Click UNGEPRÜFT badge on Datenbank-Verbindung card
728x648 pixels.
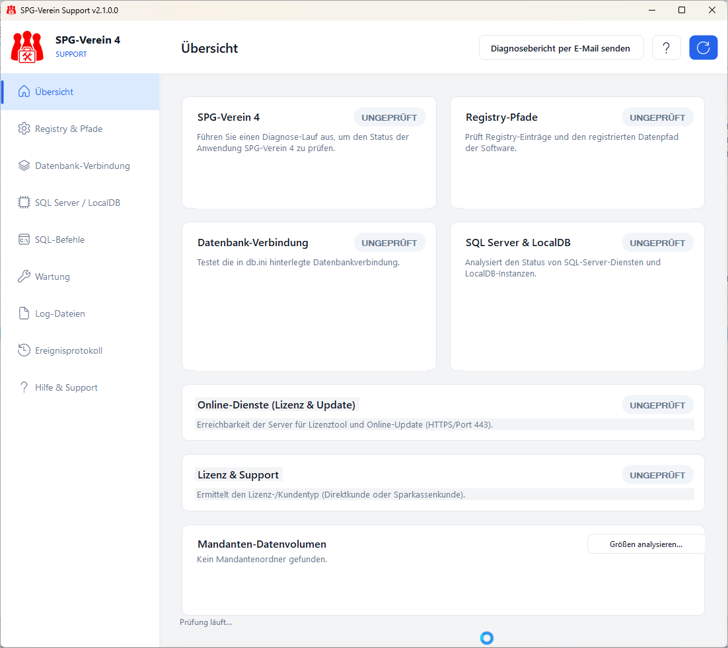coord(389,243)
